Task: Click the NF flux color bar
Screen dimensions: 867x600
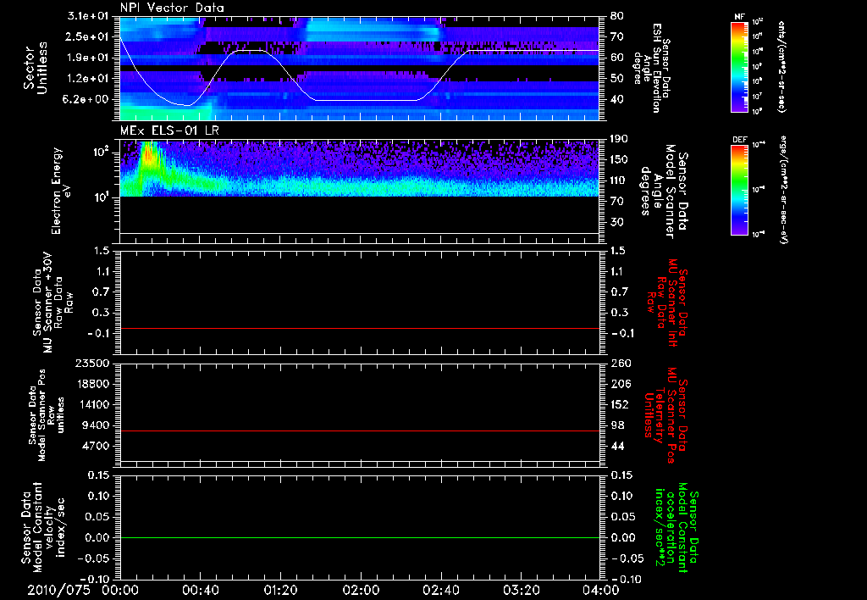Action: point(739,66)
